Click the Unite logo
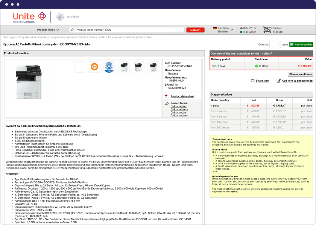This screenshot has height=225, width=316. tap(29, 18)
